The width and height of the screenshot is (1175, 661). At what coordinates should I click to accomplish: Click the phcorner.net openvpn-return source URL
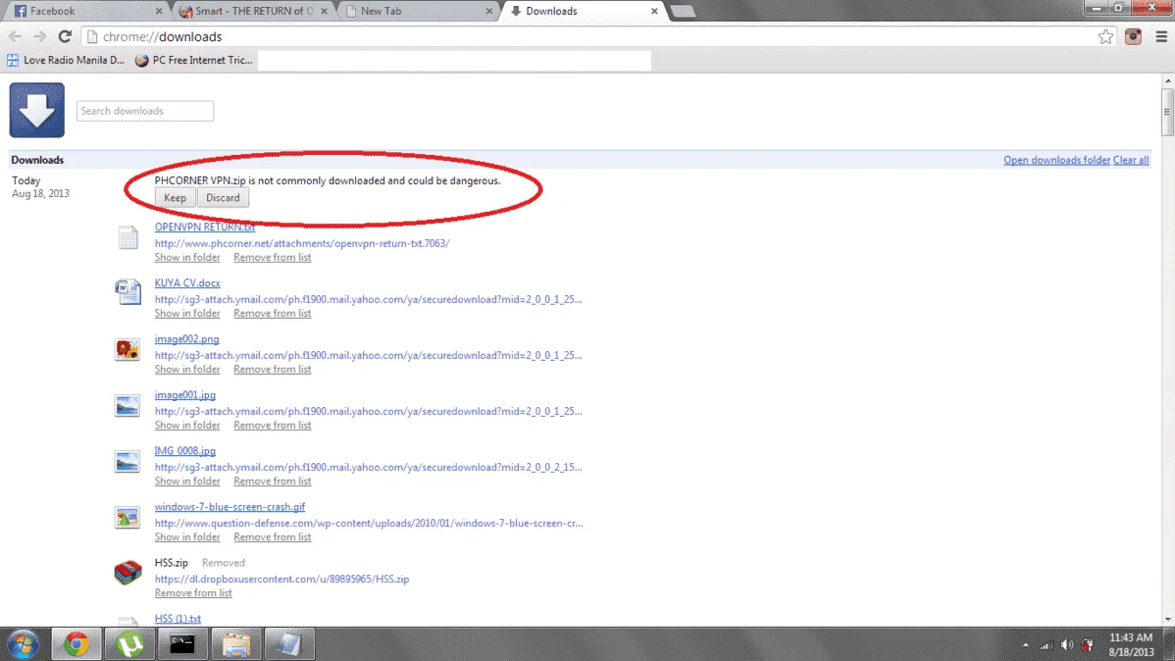click(x=302, y=243)
